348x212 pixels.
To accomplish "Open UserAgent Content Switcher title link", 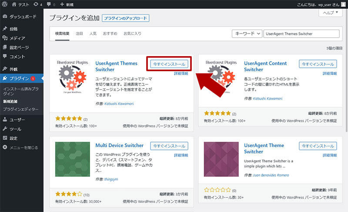I will (265, 66).
